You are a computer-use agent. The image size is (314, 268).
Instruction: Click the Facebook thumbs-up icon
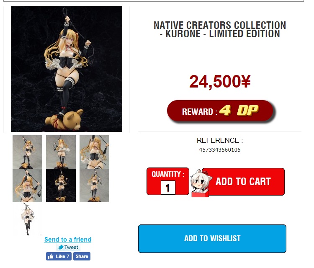51,256
